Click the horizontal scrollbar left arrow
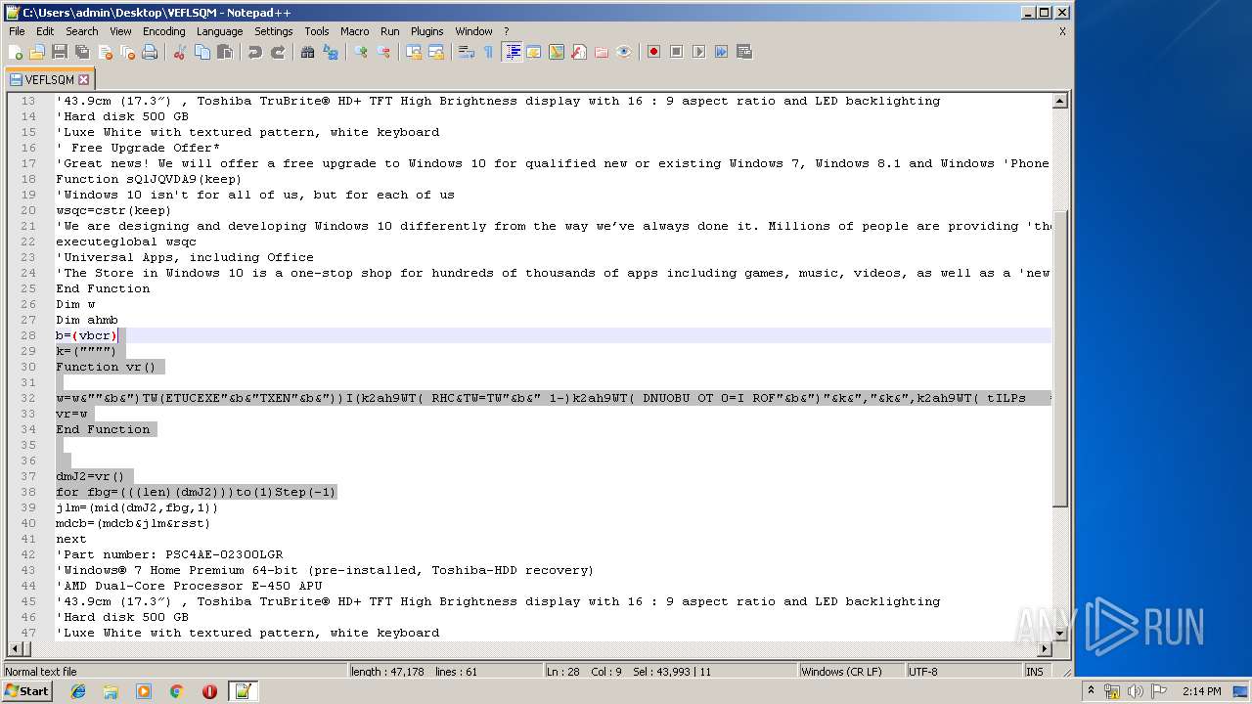1252x704 pixels. coord(15,649)
